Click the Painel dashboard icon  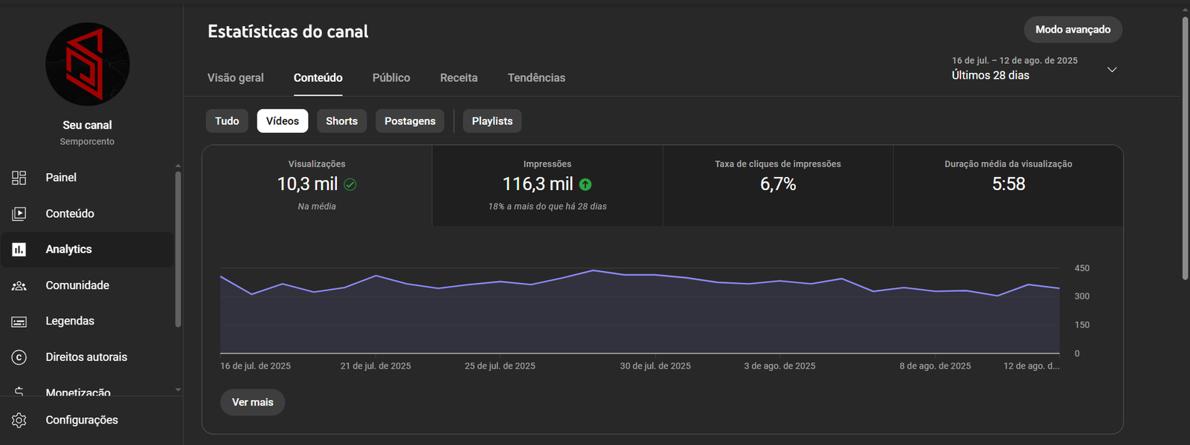pos(19,178)
